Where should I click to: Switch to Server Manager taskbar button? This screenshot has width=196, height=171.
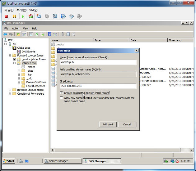[x=63, y=161]
